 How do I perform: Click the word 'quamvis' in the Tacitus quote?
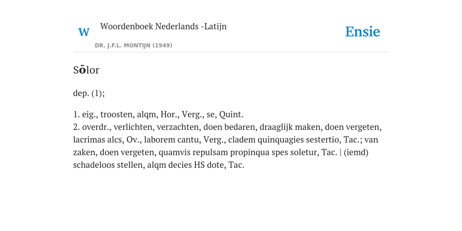174,152
